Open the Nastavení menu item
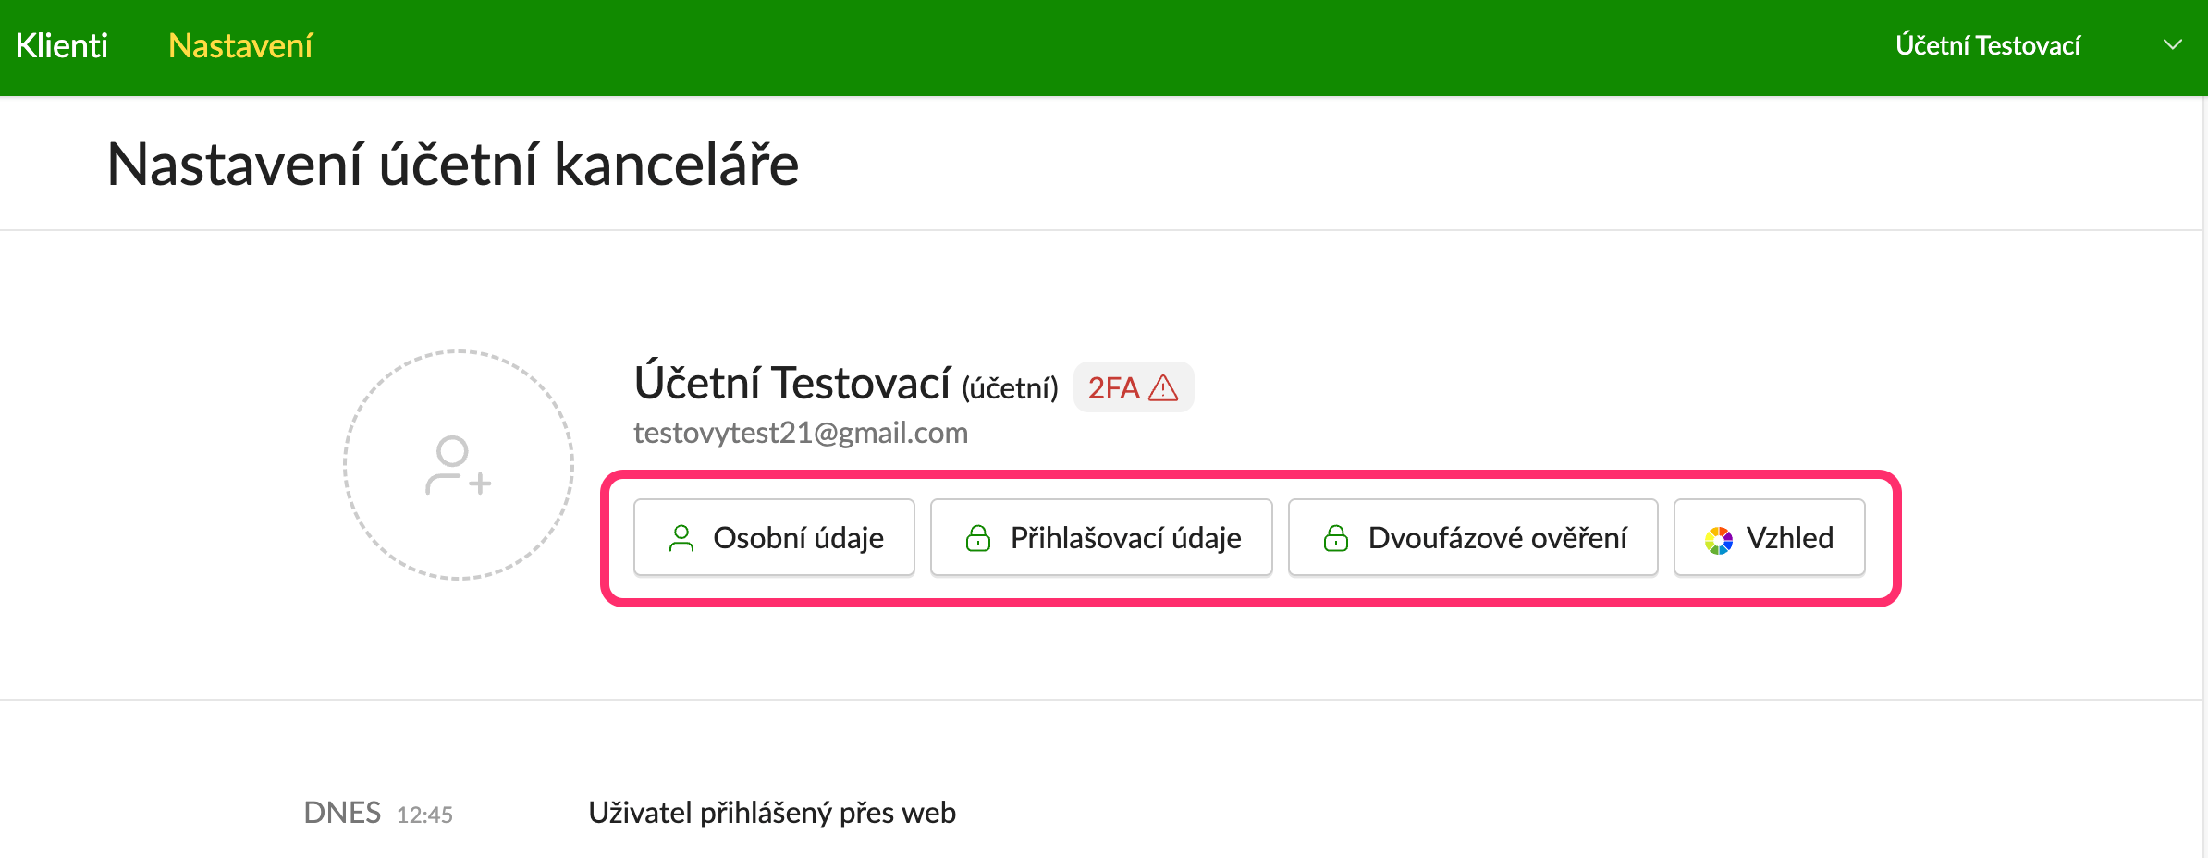This screenshot has height=858, width=2208. pos(240,45)
